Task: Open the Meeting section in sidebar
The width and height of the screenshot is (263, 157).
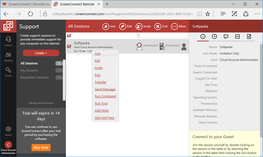Action: tap(8, 57)
